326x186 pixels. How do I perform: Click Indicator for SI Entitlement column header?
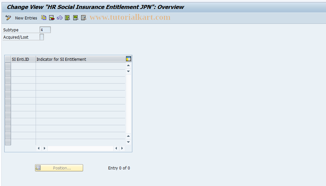tap(81, 59)
